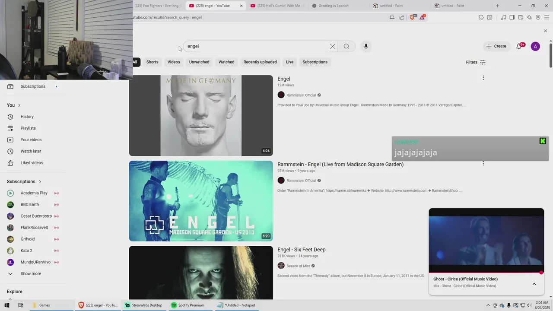Image resolution: width=553 pixels, height=311 pixels.
Task: Click the miniplayer red progress bar
Action: pyautogui.click(x=486, y=273)
